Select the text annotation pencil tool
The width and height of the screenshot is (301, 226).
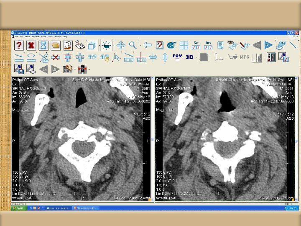(160, 45)
